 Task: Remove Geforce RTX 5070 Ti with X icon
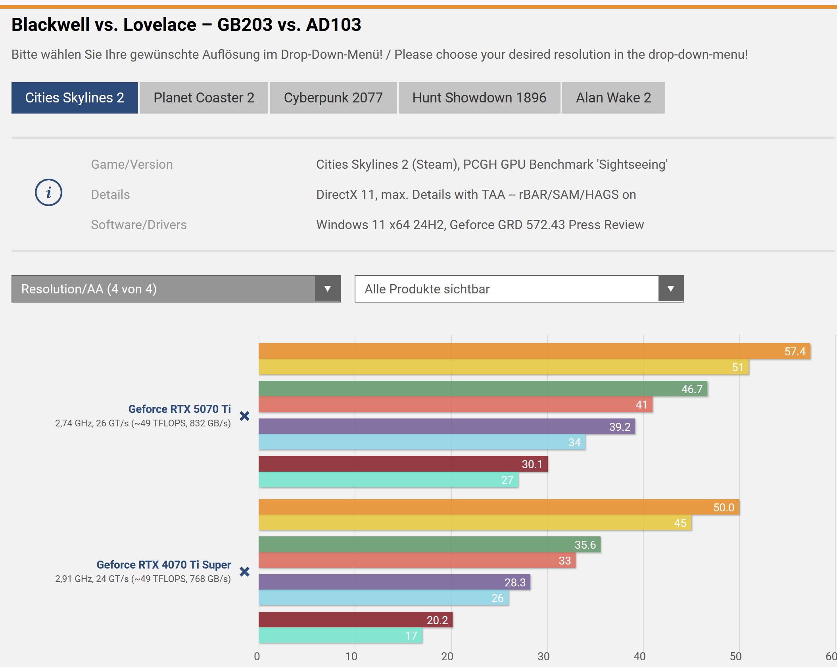(x=245, y=416)
